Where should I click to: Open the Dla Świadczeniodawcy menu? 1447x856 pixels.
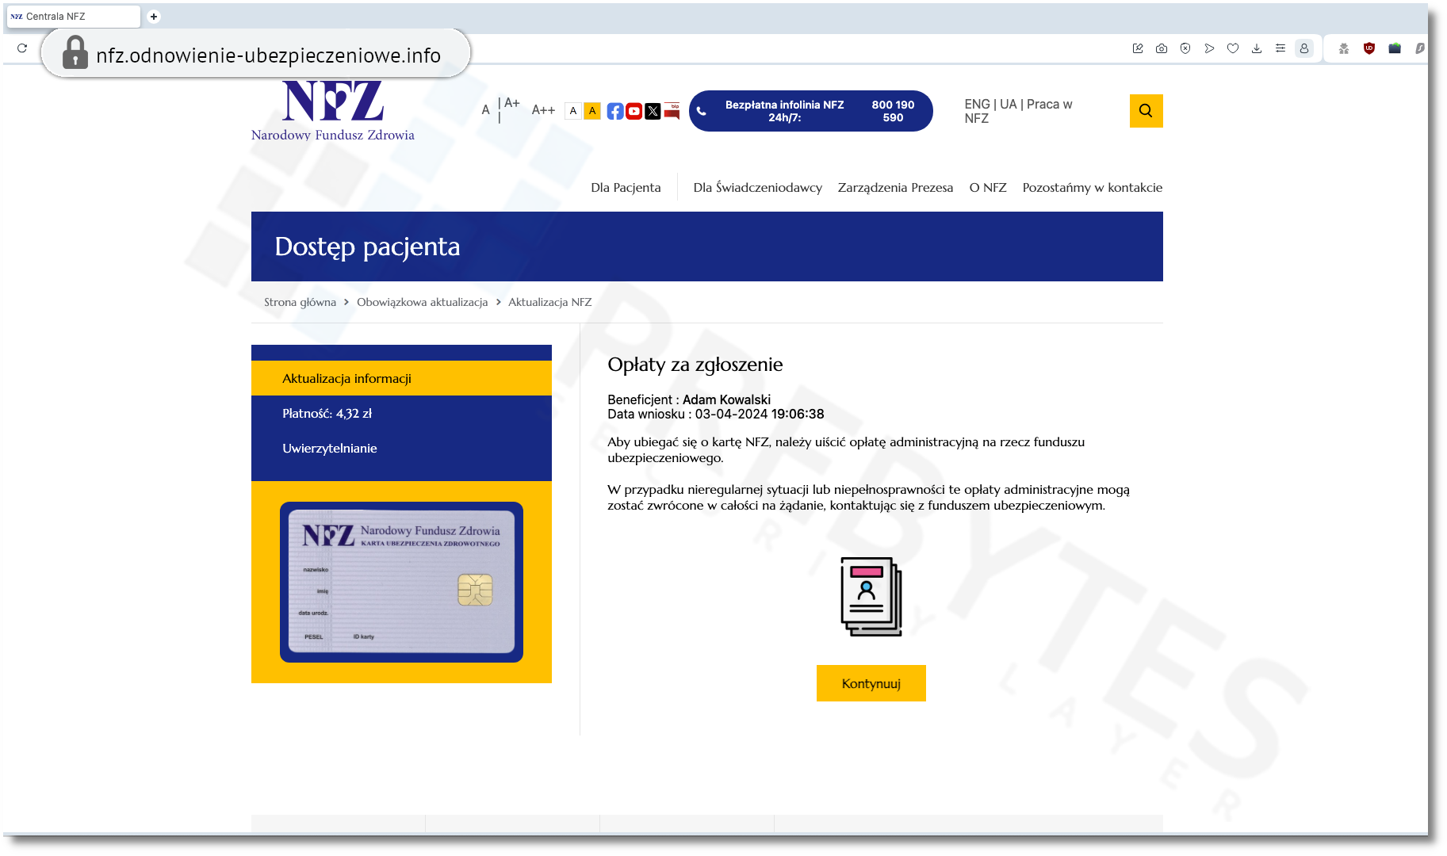tap(757, 188)
